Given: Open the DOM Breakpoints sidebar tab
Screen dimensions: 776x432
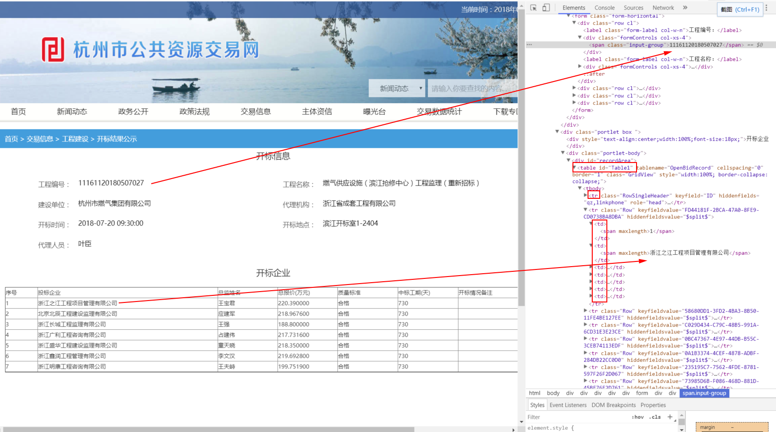Looking at the screenshot, I should [613, 405].
